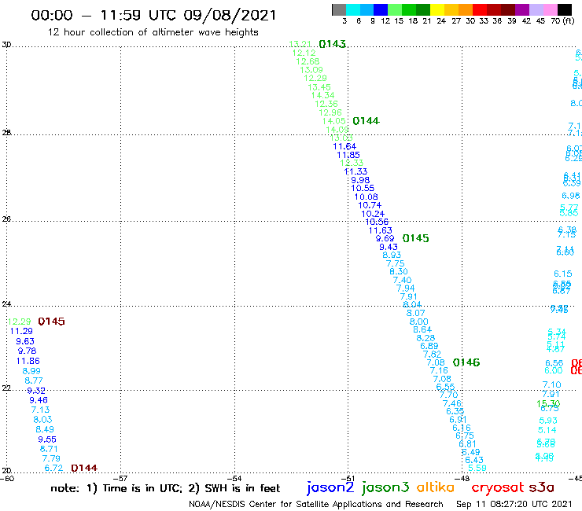Viewport: 582px width, 511px height.
Task: Click the 8.64 wave height value
Action: pos(423,329)
